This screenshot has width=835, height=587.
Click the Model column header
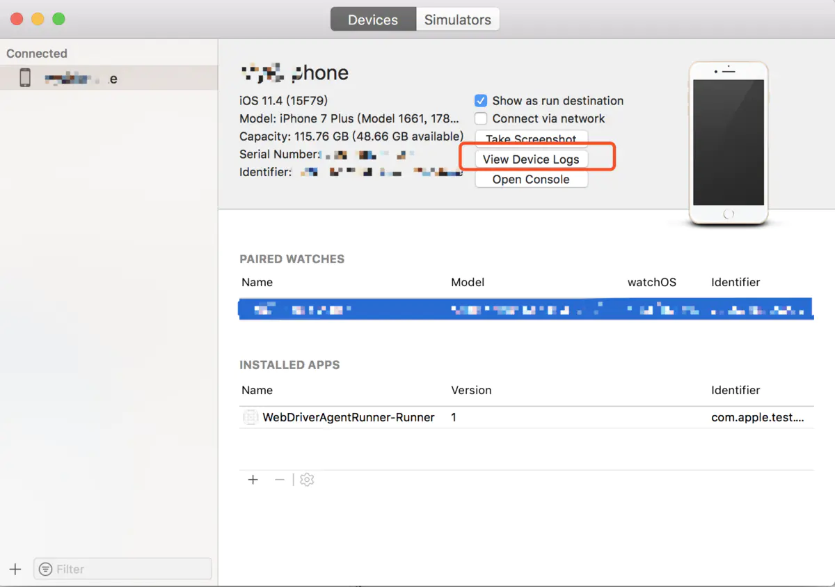click(468, 282)
